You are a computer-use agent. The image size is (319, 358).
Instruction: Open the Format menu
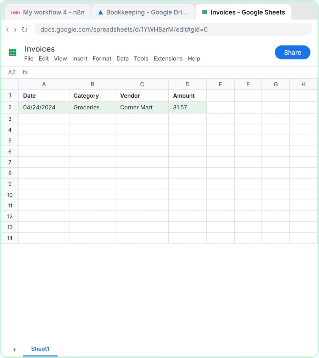(102, 59)
